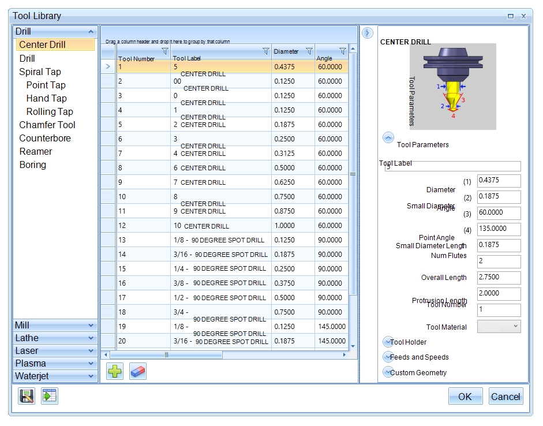Open the Lathe category
This screenshot has width=543, height=426.
click(x=55, y=338)
